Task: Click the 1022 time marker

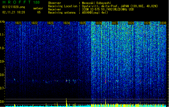Action: (x=34, y=23)
